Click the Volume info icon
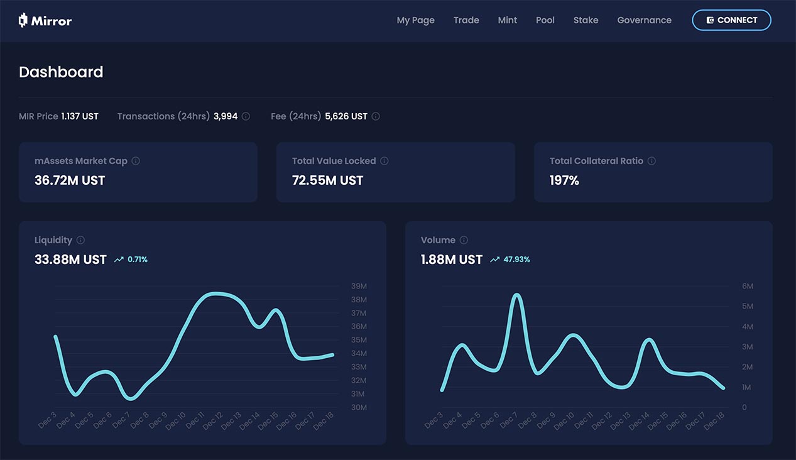 464,240
